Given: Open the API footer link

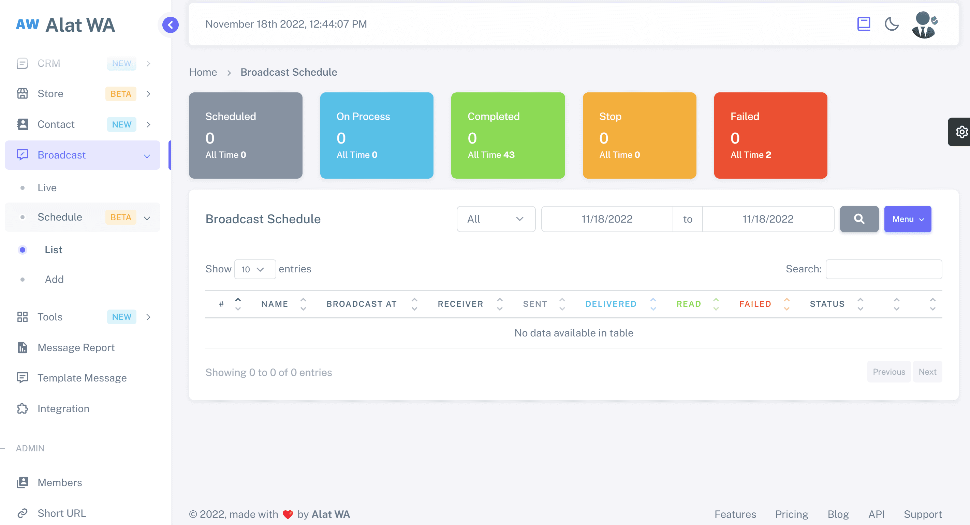Looking at the screenshot, I should point(876,514).
